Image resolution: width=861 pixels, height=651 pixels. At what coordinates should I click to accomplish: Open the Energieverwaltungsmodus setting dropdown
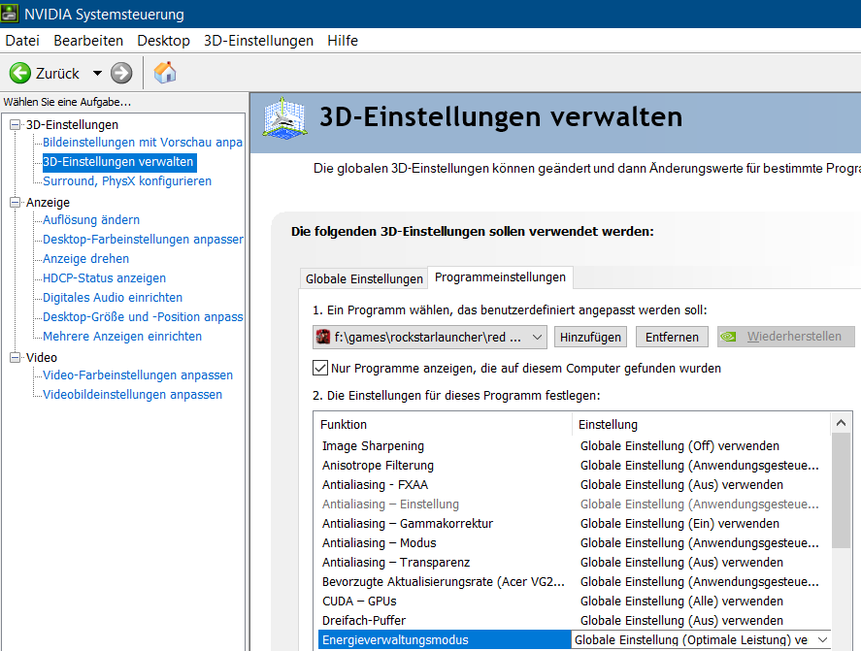(x=822, y=640)
